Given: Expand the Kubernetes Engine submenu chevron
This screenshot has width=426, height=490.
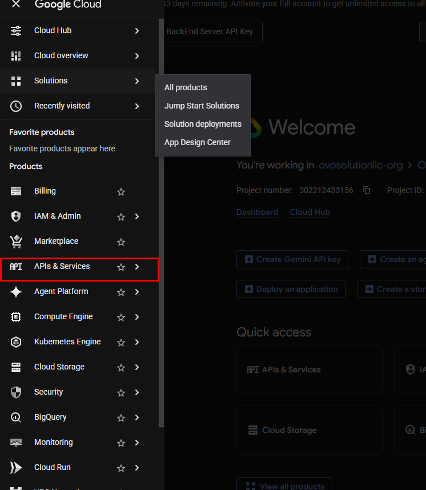Looking at the screenshot, I should pyautogui.click(x=137, y=342).
